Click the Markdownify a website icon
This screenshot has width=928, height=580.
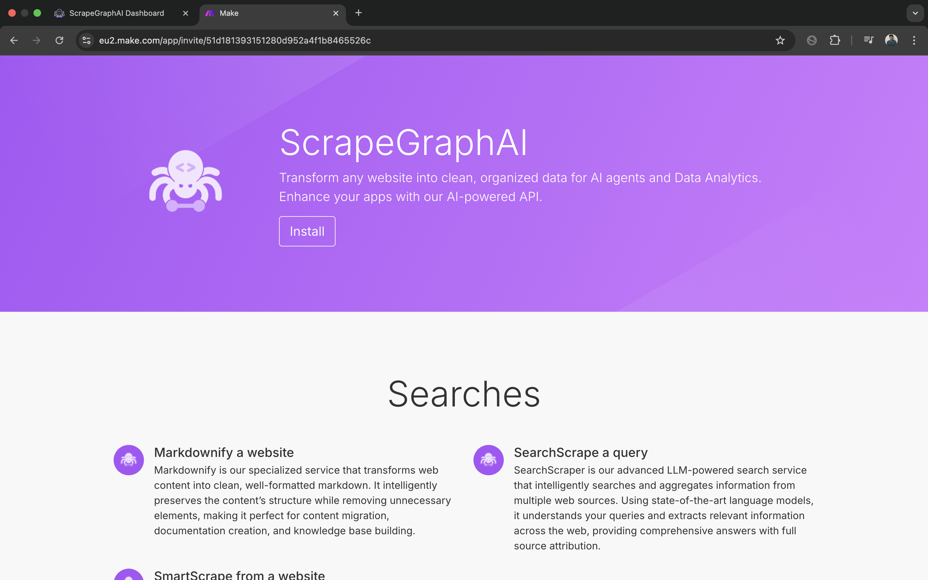(x=128, y=460)
